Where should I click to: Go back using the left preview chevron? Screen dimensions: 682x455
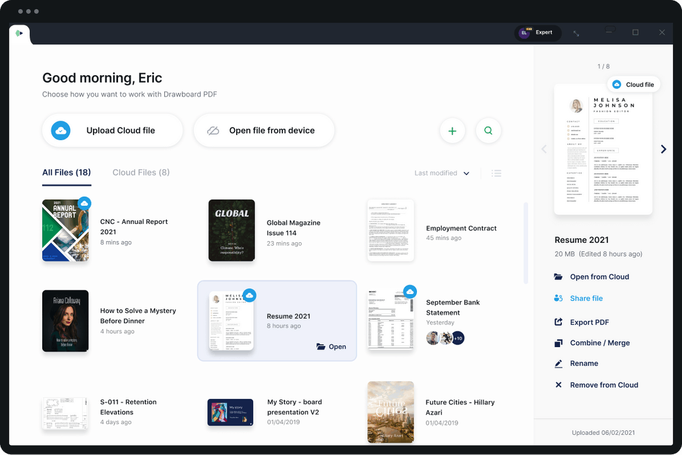pyautogui.click(x=544, y=149)
